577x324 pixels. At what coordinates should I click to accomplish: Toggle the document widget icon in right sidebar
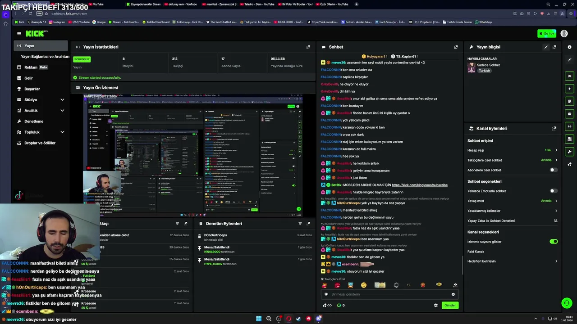tap(570, 101)
